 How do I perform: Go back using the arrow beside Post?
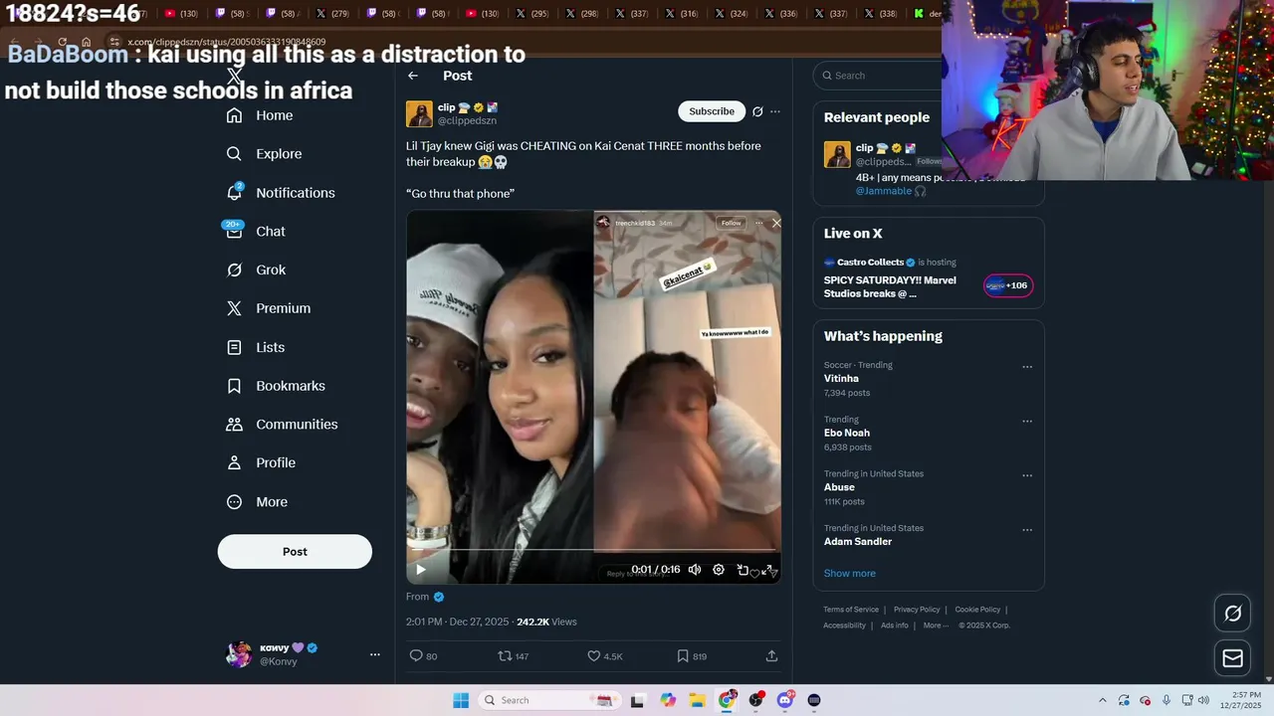413,76
